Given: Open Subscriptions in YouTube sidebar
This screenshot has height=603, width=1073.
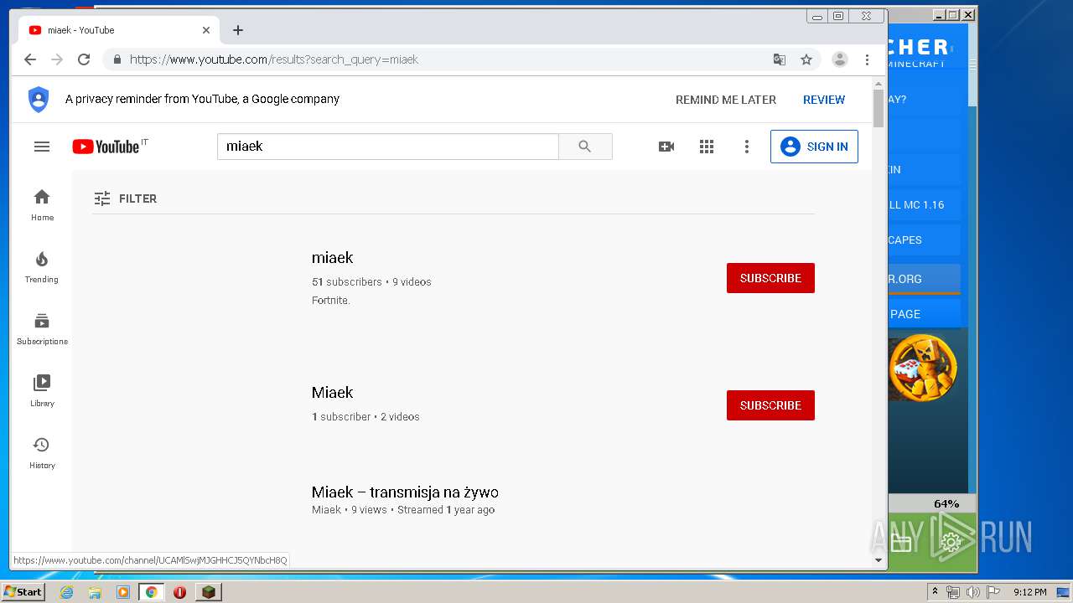Looking at the screenshot, I should [x=42, y=329].
